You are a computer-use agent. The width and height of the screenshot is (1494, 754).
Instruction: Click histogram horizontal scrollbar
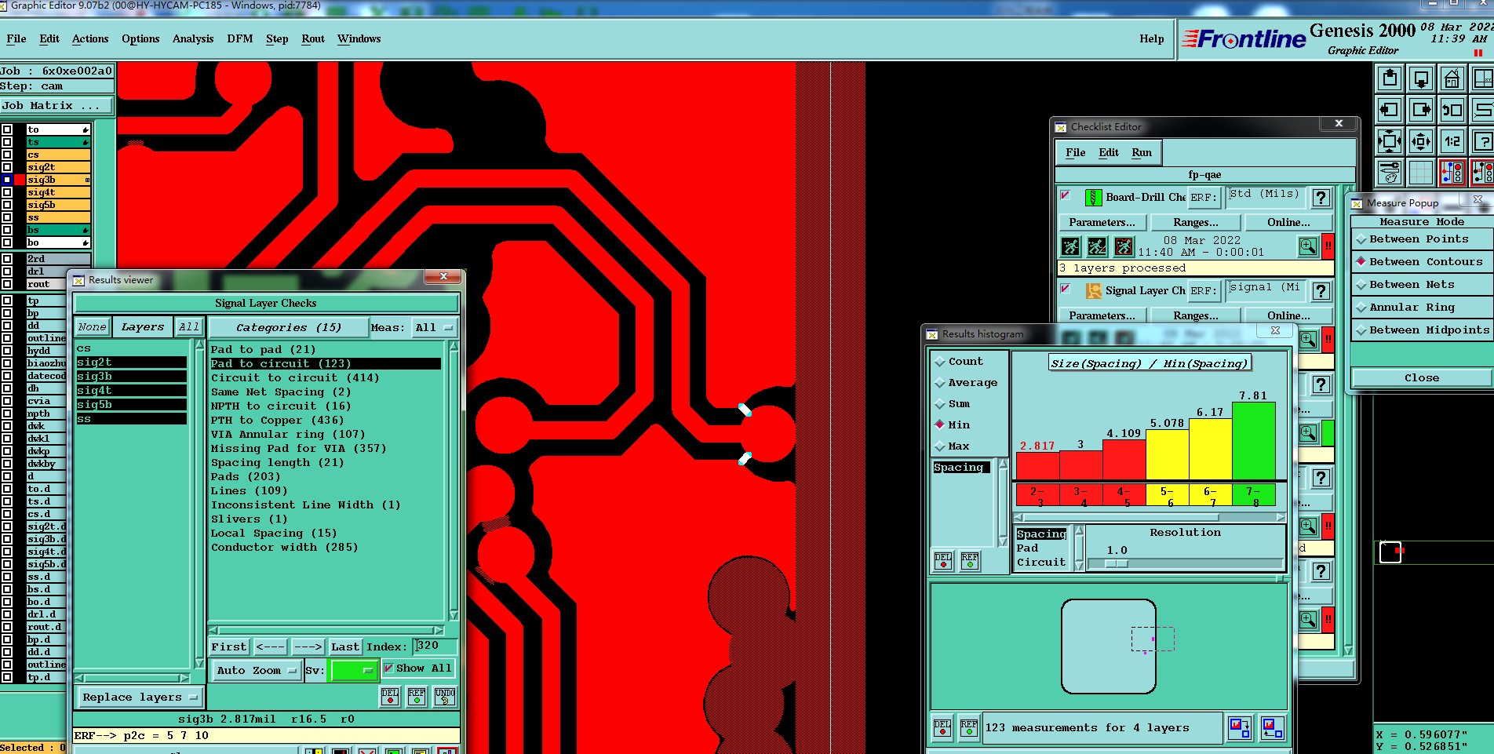(1149, 518)
